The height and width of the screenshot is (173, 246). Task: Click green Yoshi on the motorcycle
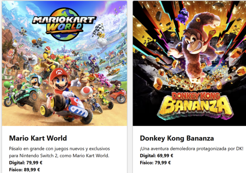coord(9,92)
